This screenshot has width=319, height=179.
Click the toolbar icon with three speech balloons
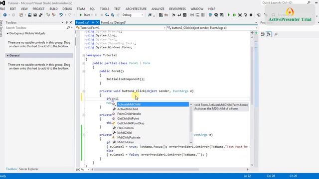[221, 15]
